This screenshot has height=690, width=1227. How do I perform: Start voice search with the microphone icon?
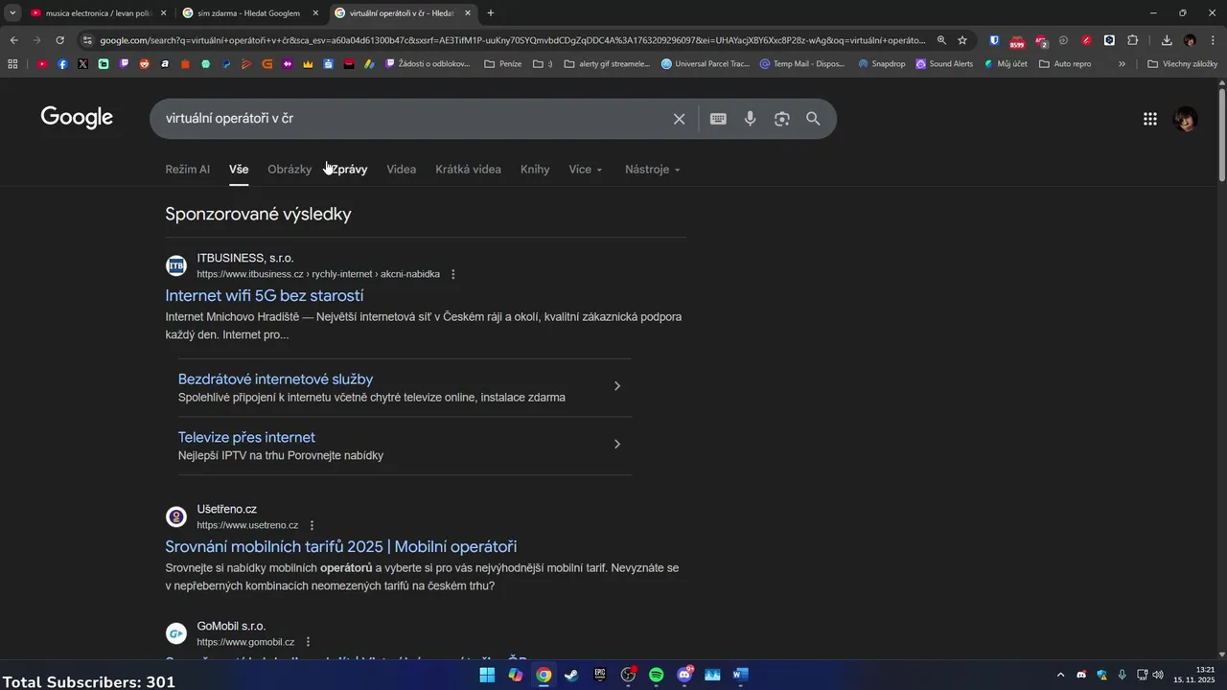(750, 119)
